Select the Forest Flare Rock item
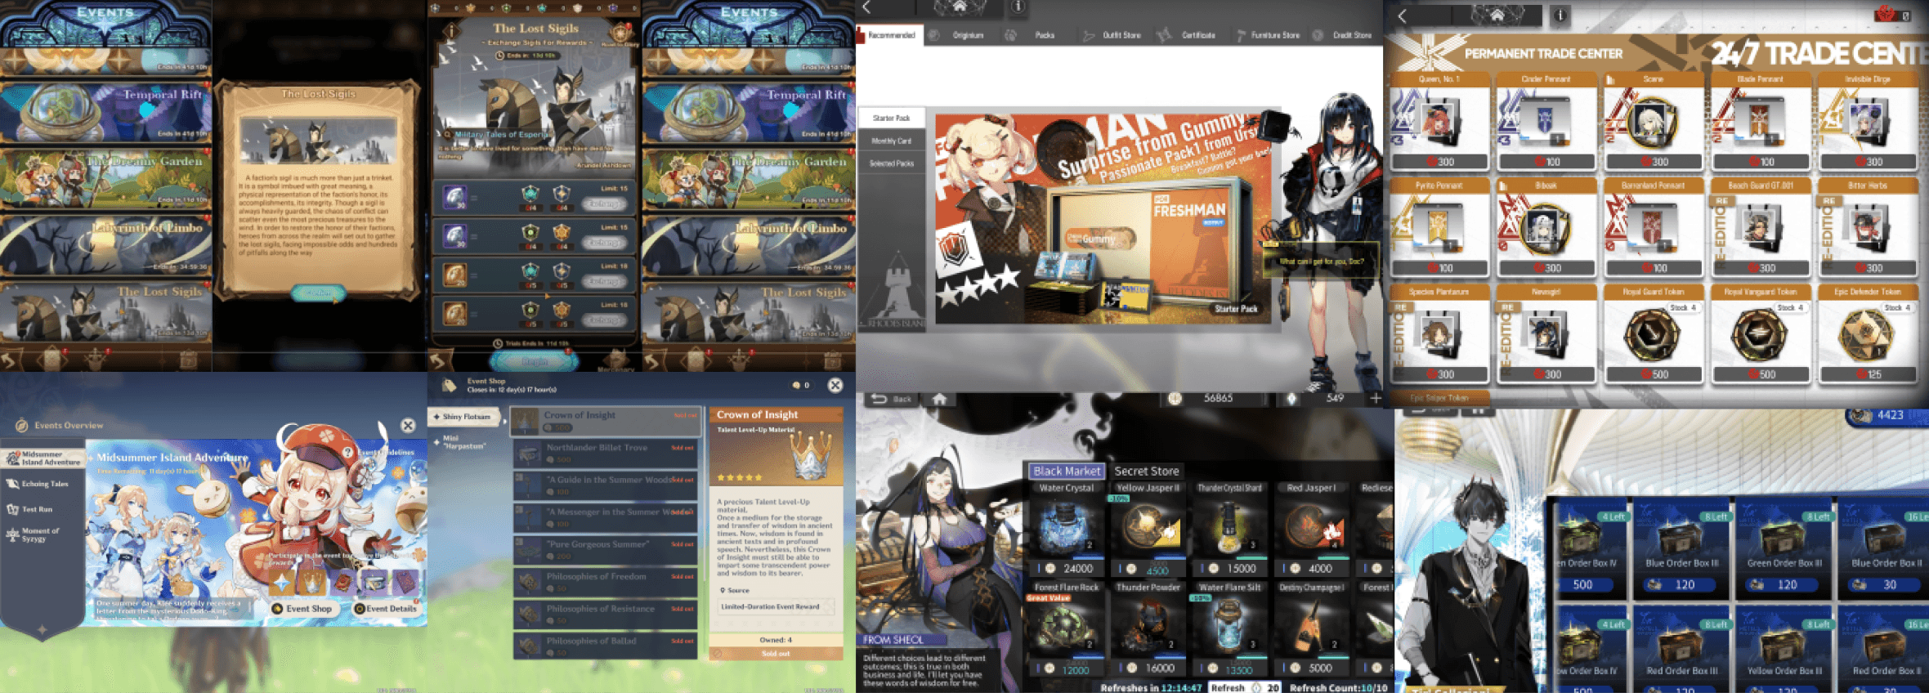Image resolution: width=1929 pixels, height=693 pixels. click(x=1066, y=629)
